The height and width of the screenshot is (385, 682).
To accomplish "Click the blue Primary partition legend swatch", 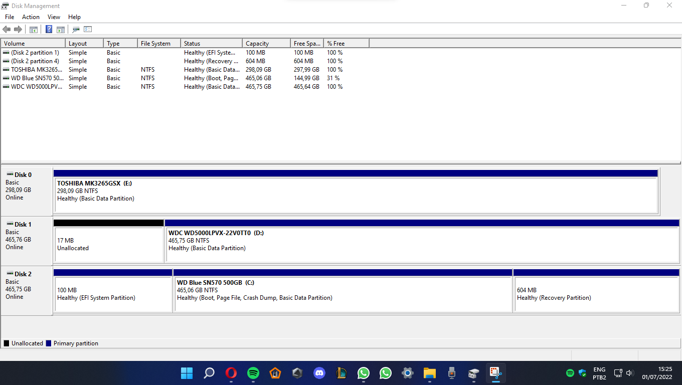I will (x=49, y=343).
